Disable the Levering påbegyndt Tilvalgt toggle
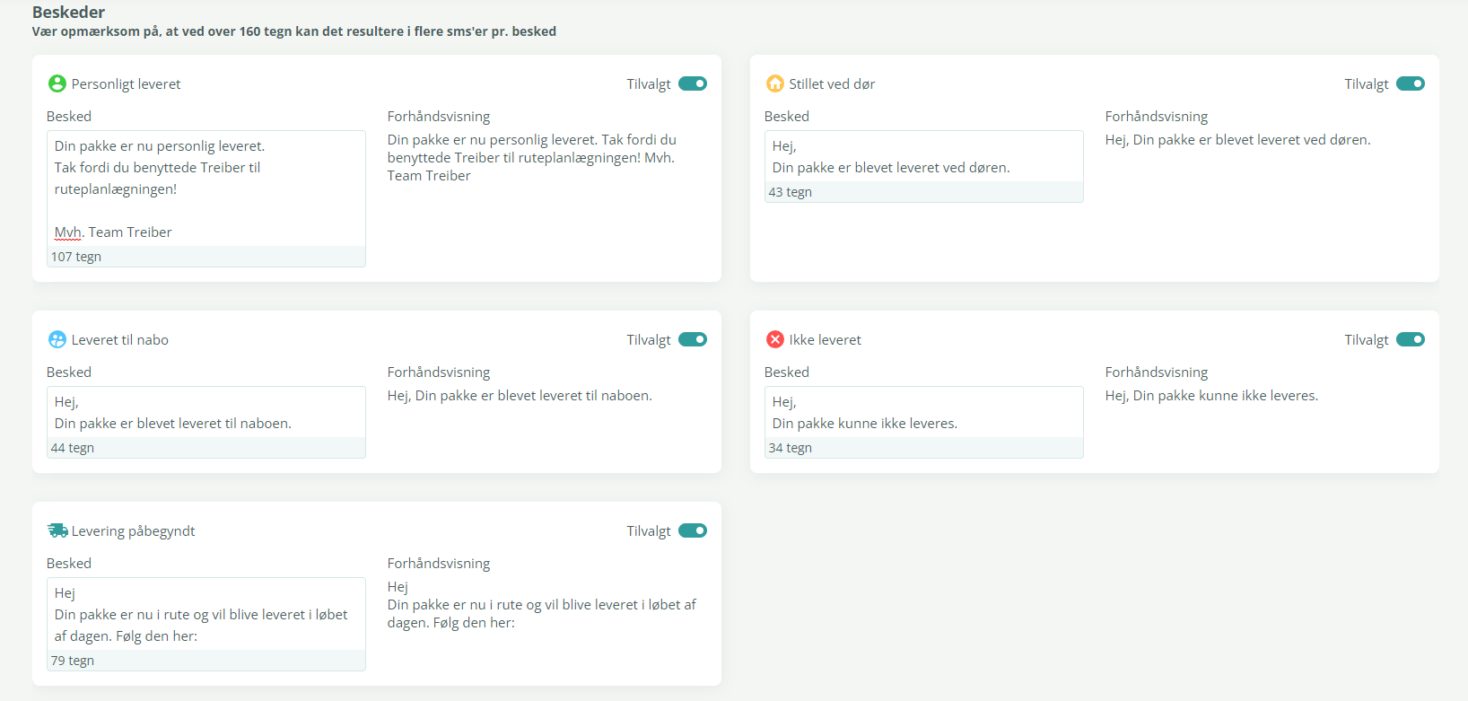 (x=693, y=530)
